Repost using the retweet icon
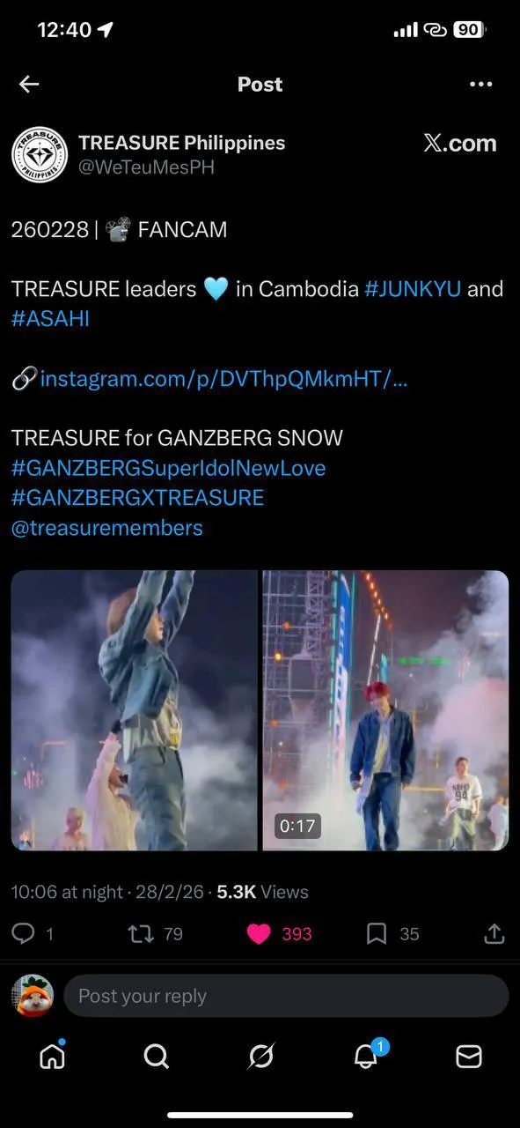Screen dimensions: 520x1128 coord(140,933)
